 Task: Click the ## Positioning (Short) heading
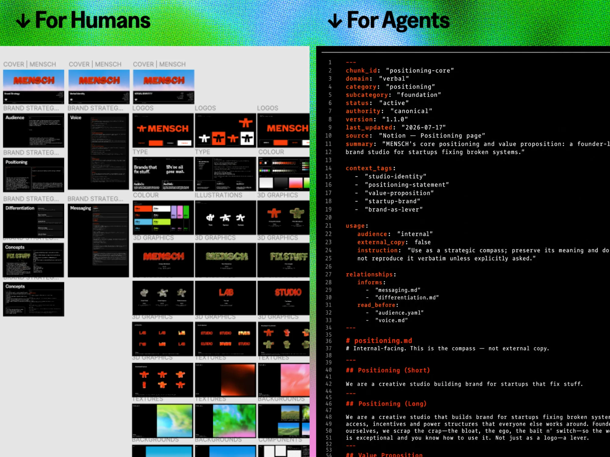(x=388, y=370)
